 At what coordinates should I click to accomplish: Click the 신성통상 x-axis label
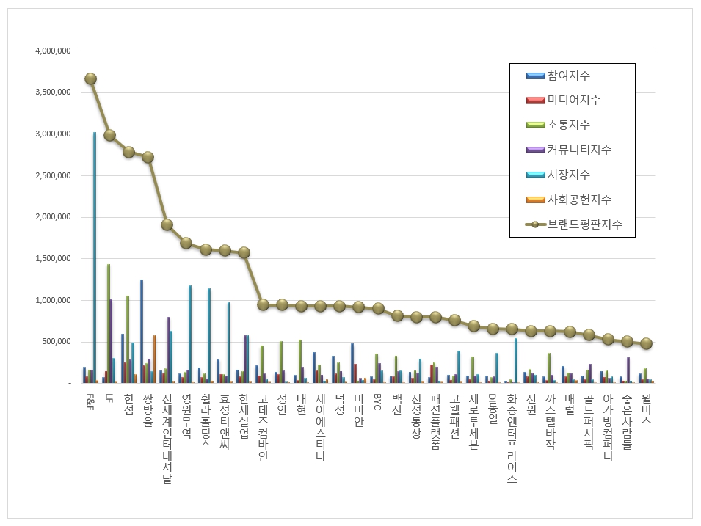tap(416, 416)
